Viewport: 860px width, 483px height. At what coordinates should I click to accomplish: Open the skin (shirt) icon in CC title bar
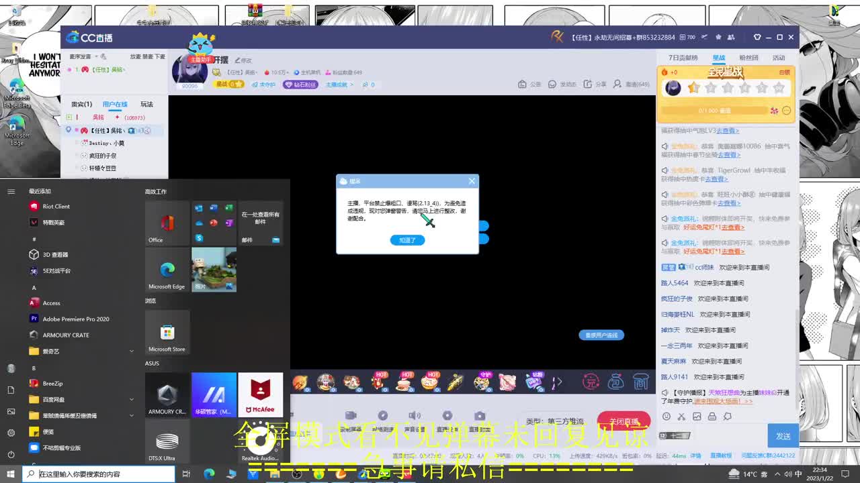point(757,38)
